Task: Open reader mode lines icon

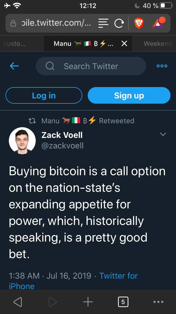Action: 103,23
